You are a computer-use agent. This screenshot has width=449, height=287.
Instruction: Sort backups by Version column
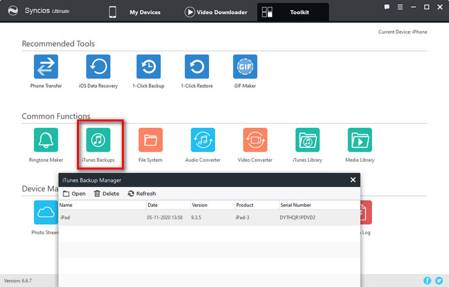click(213, 205)
